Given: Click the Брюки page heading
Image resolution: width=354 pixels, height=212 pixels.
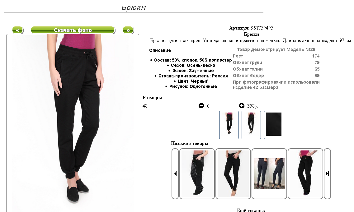Looking at the screenshot, I should [134, 7].
